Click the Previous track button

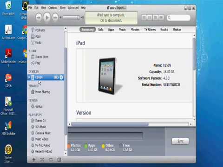pyautogui.click(x=39, y=17)
